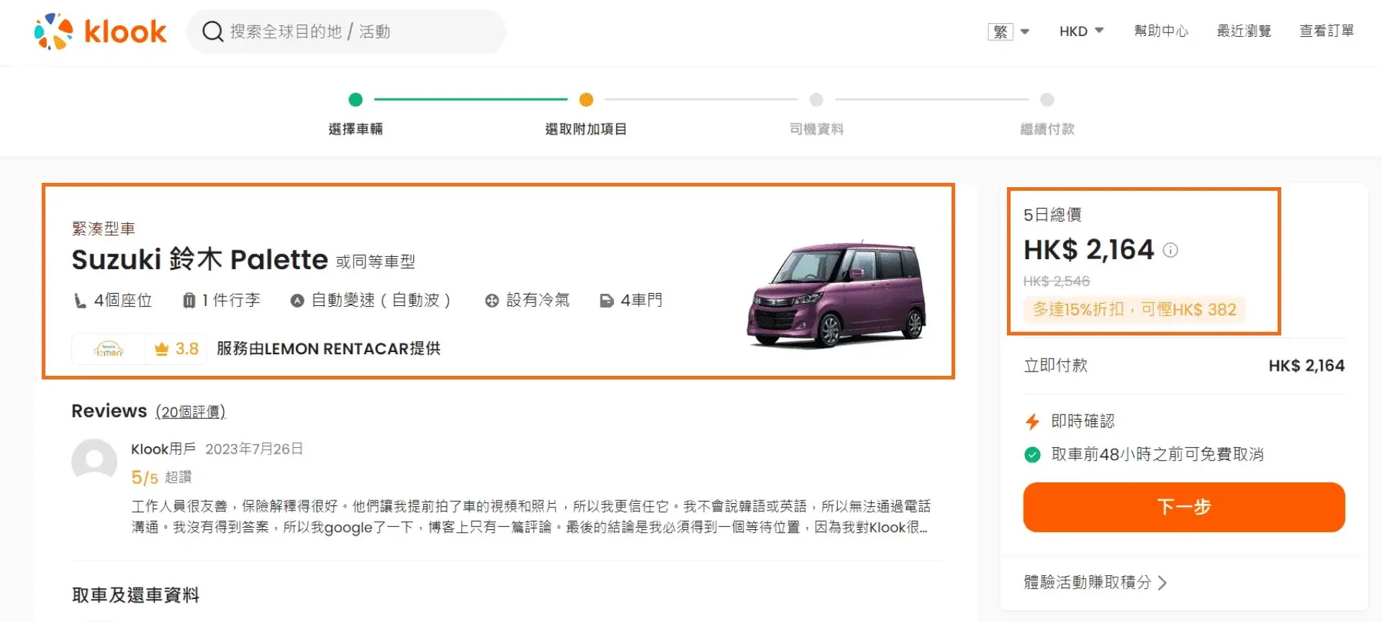Click the 下一步 next button

pyautogui.click(x=1184, y=508)
